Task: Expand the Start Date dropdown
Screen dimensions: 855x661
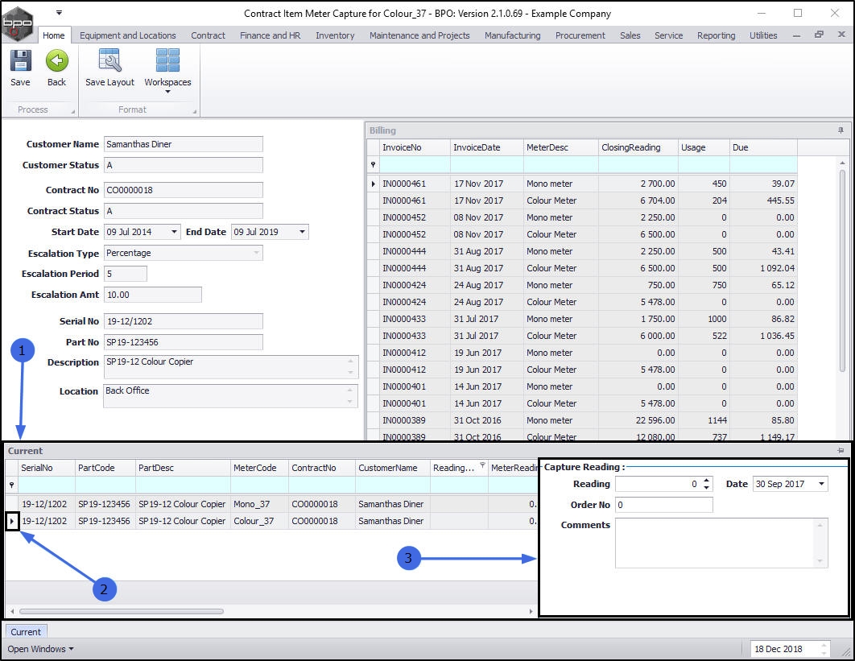Action: (175, 232)
